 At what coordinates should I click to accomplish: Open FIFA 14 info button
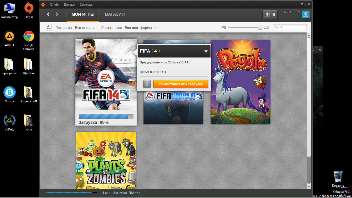pyautogui.click(x=147, y=84)
